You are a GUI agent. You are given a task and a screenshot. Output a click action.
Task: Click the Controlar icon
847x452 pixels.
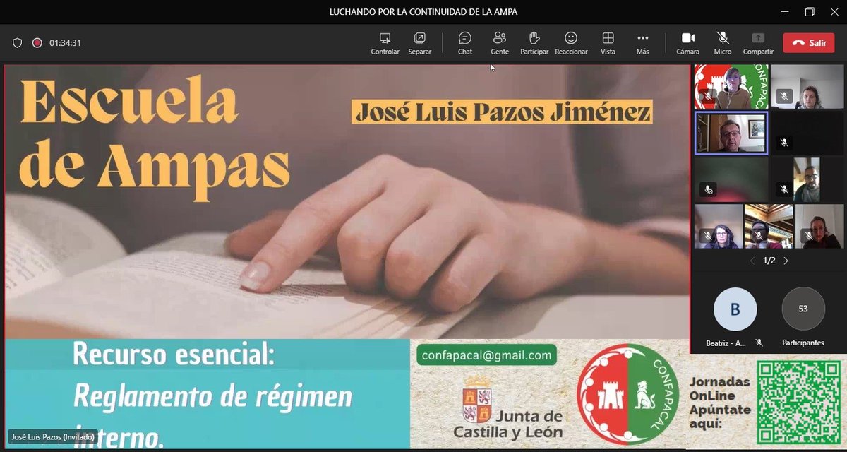pyautogui.click(x=385, y=42)
